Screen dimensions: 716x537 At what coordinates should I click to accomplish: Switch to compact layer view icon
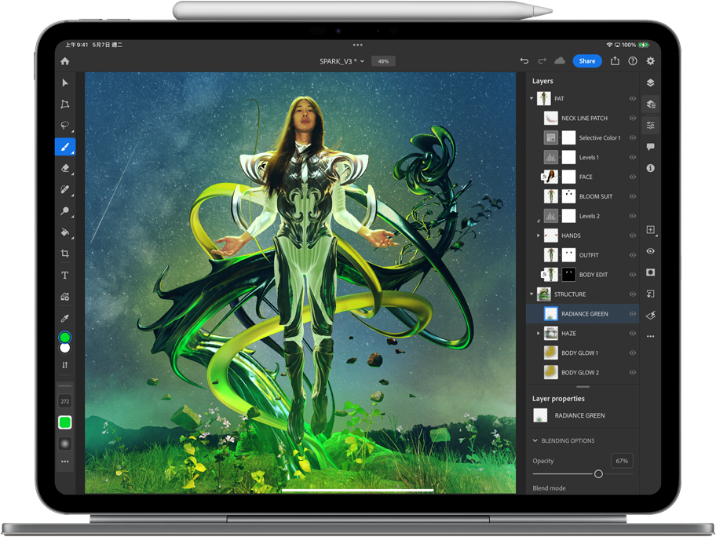(x=650, y=82)
